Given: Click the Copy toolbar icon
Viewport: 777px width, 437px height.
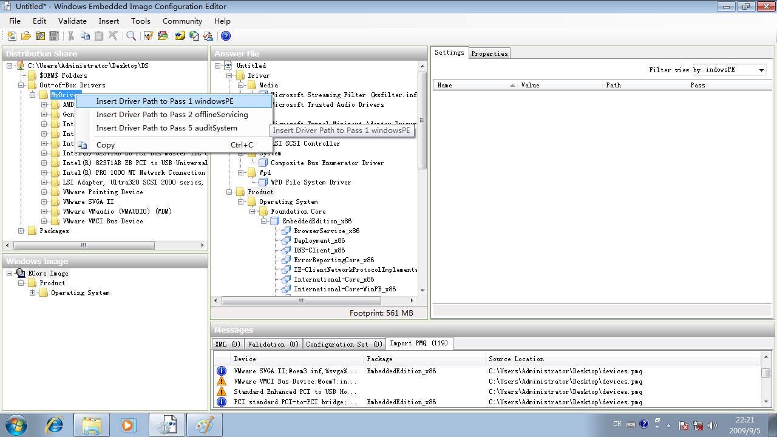Looking at the screenshot, I should tap(85, 36).
